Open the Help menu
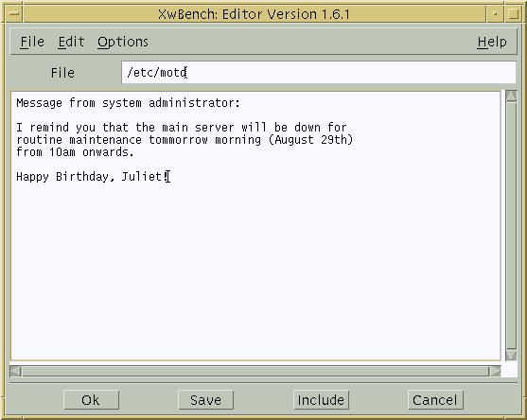This screenshot has height=420, width=527. pyautogui.click(x=492, y=42)
